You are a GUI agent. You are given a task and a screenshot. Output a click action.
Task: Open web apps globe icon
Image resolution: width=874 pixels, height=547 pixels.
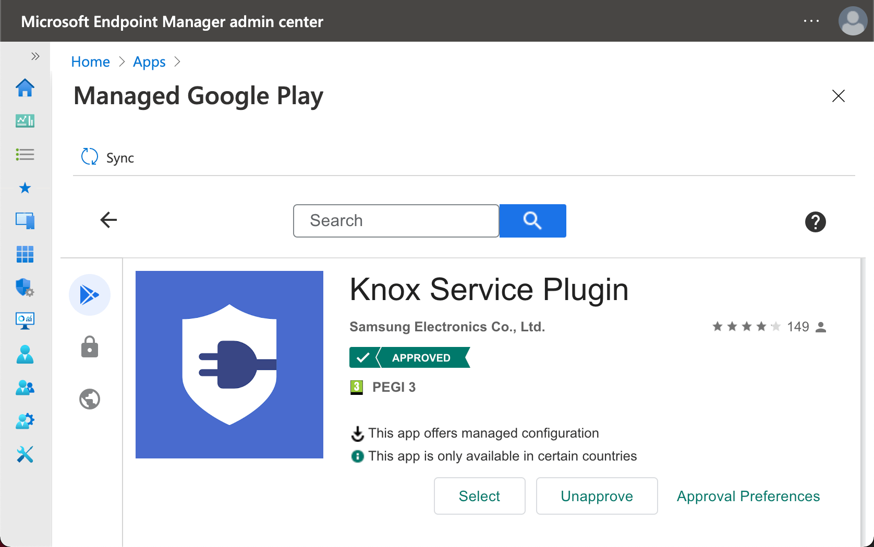coord(90,399)
